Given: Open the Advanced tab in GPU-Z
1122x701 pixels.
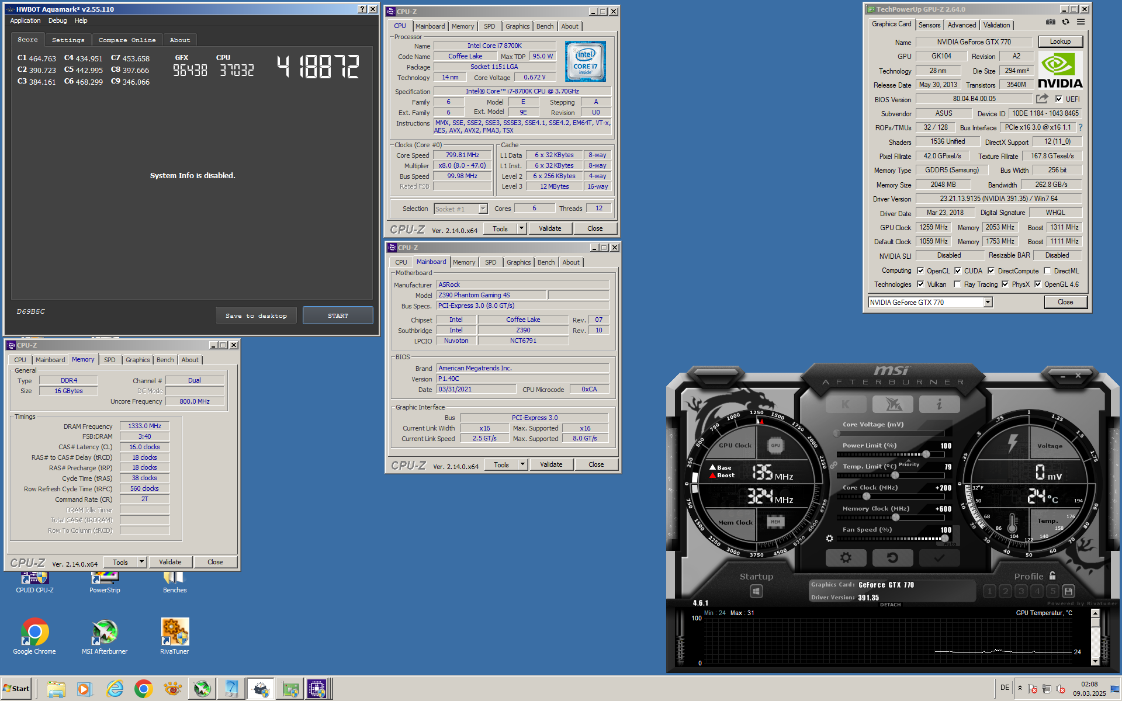Looking at the screenshot, I should tap(961, 25).
